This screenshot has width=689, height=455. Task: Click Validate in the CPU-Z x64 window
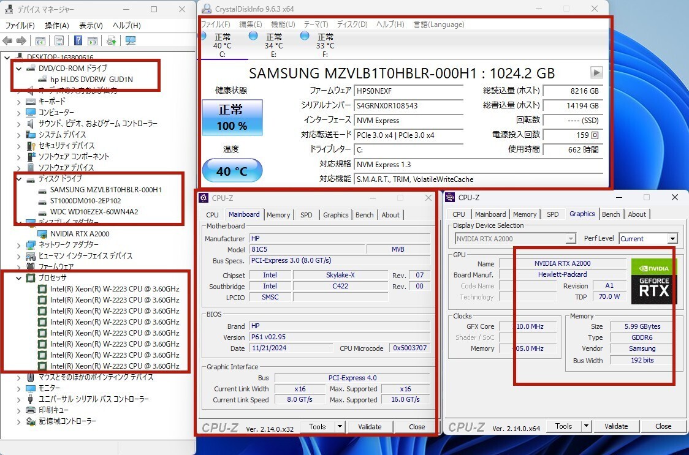pyautogui.click(x=616, y=426)
